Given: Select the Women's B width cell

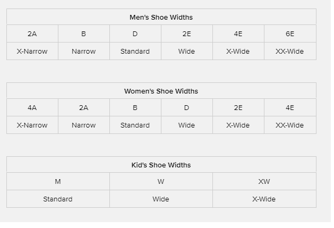Looking at the screenshot, I should click(135, 108).
